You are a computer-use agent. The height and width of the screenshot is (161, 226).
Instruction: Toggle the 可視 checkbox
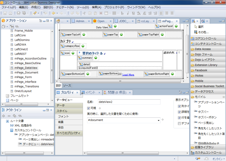click(88, 108)
